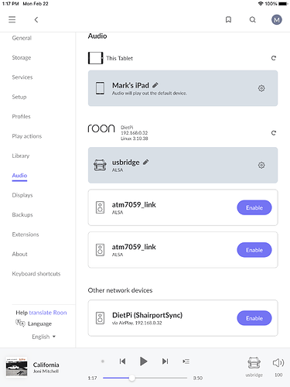Follow the translate Roon link
This screenshot has width=290, height=387.
coord(48,313)
